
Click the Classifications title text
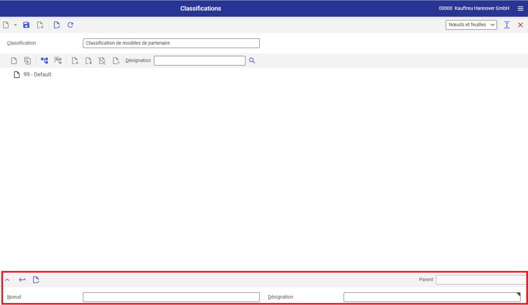201,9
